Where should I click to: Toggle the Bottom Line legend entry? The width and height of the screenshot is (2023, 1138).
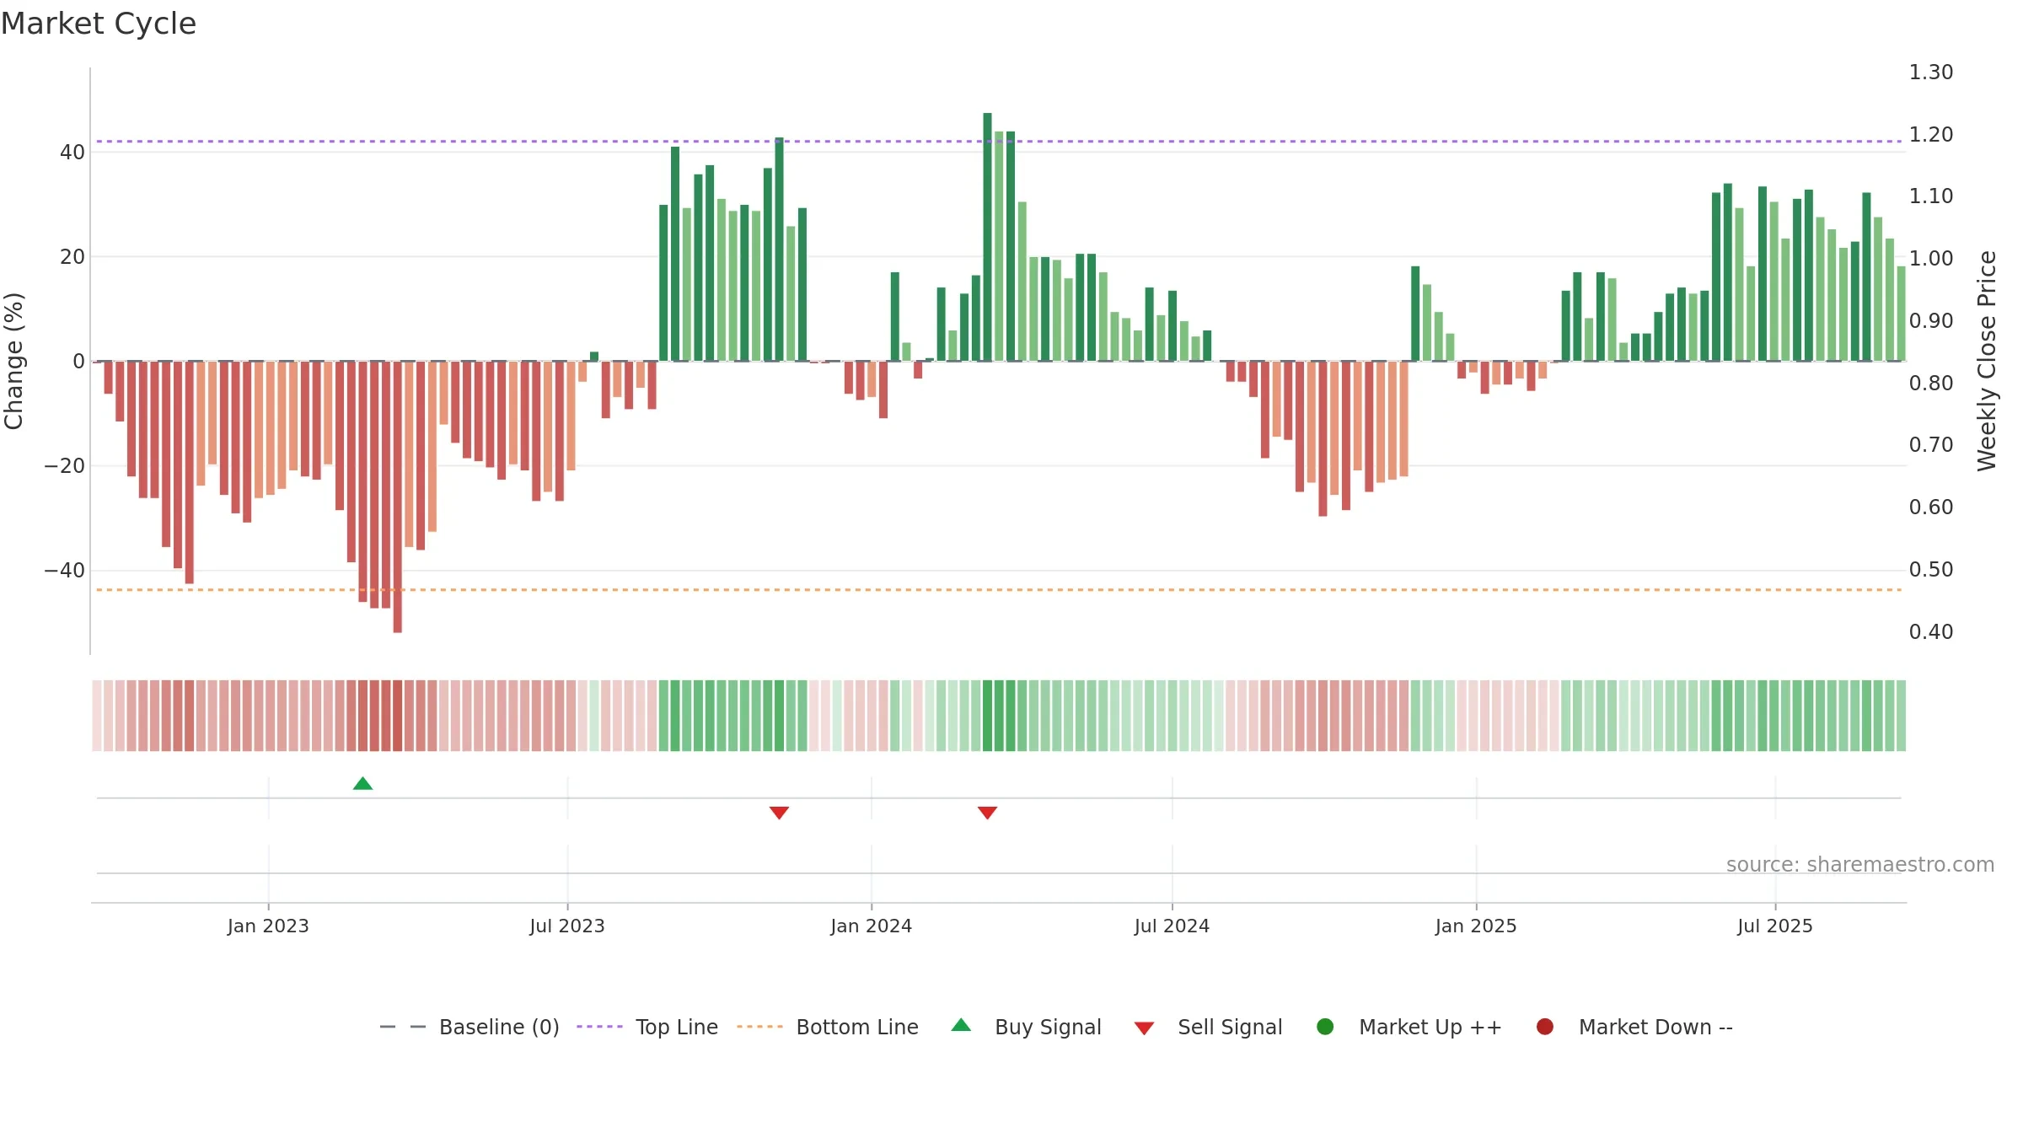[x=828, y=1027]
